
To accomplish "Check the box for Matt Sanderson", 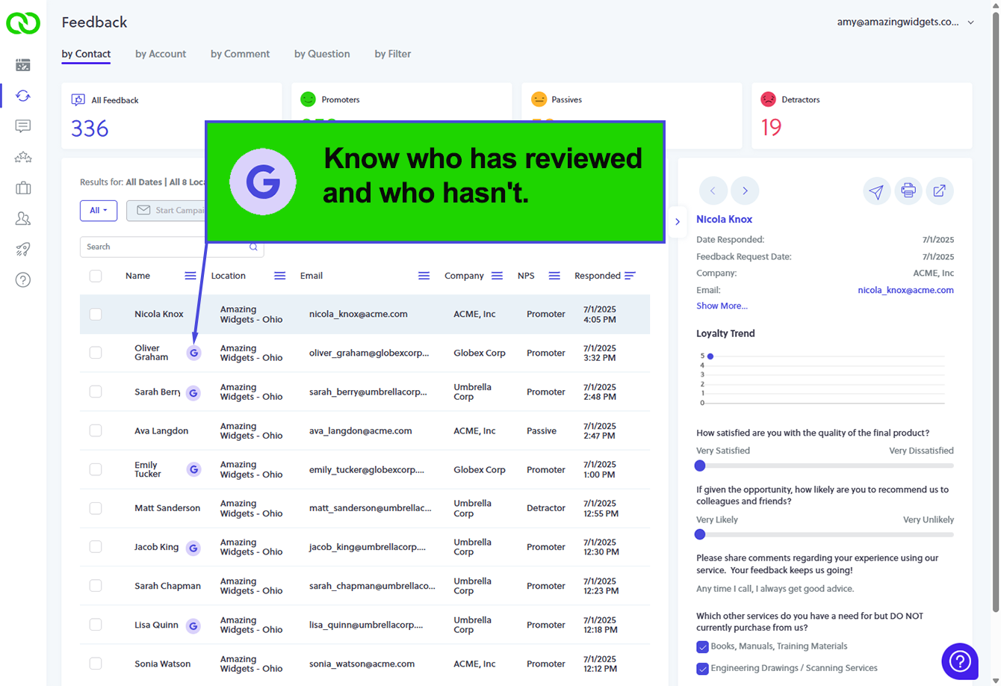I will click(96, 508).
